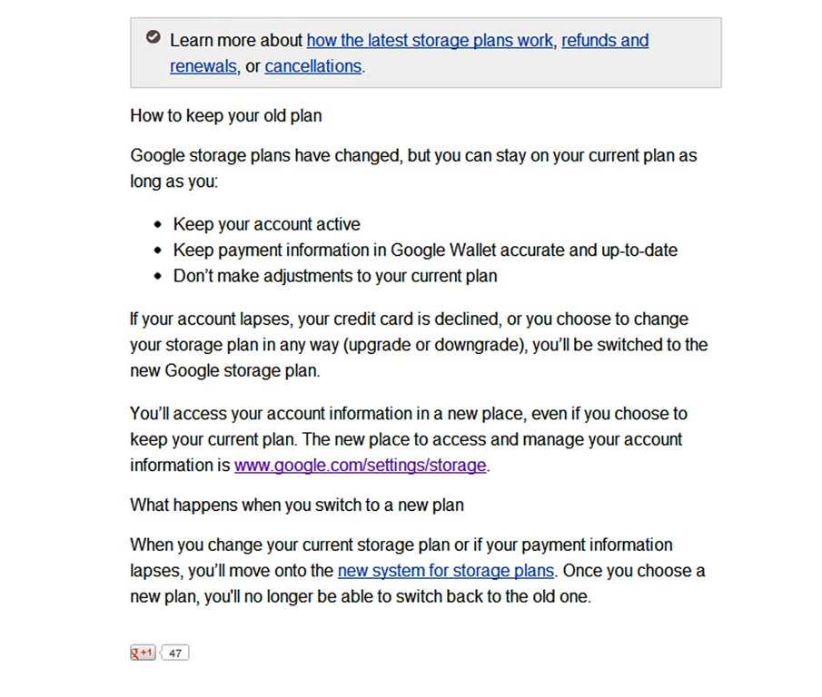Visit the www.google.com/settings/storage link

point(361,465)
